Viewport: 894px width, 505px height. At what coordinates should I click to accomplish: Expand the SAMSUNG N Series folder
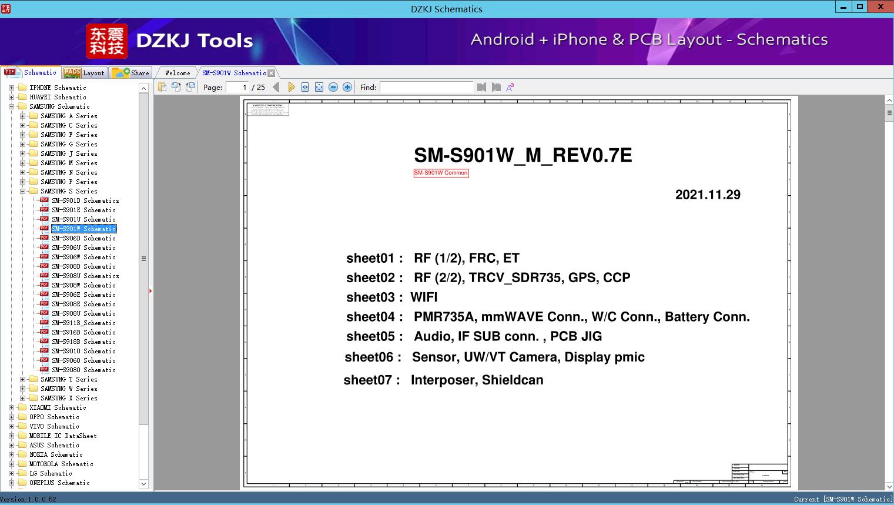click(22, 172)
